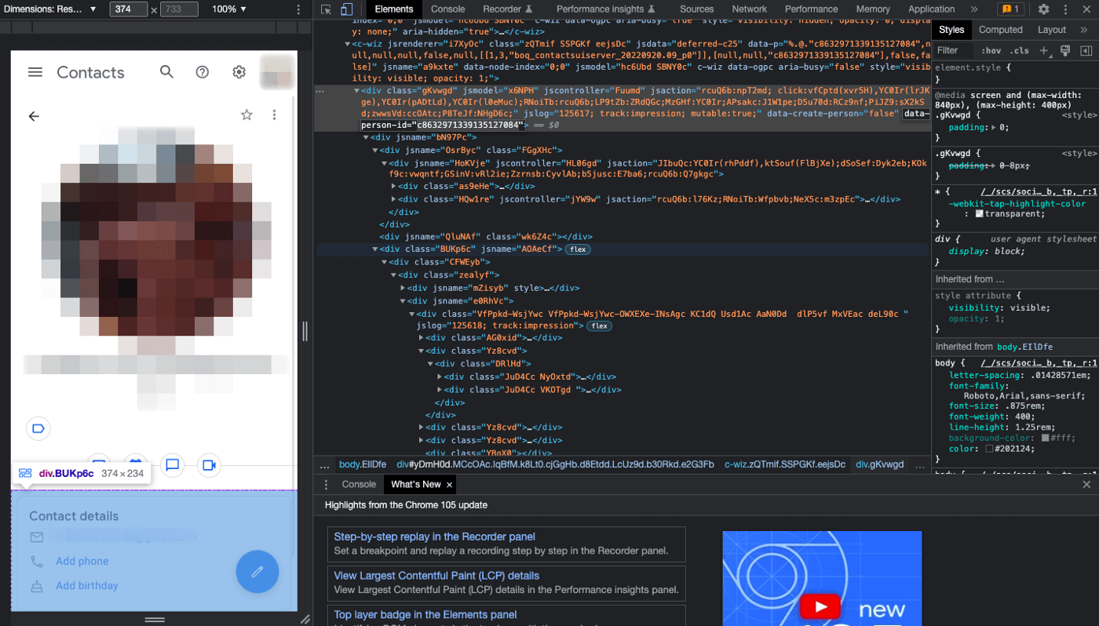Screen dimensions: 1099x626
Task: Expand the div class as9eHe node
Action: 394,187
